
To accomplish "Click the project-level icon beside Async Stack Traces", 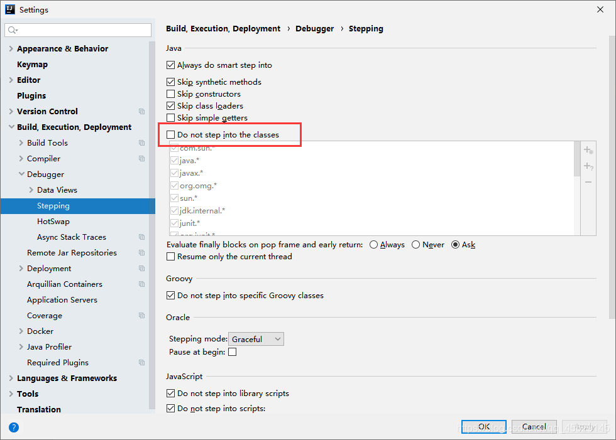I will click(x=142, y=237).
